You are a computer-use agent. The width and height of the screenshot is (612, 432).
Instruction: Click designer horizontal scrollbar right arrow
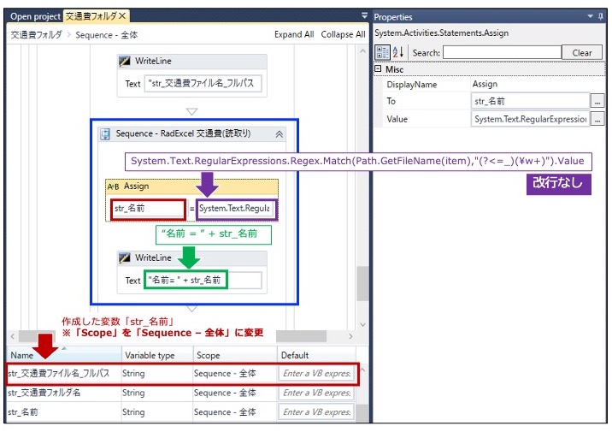click(350, 336)
